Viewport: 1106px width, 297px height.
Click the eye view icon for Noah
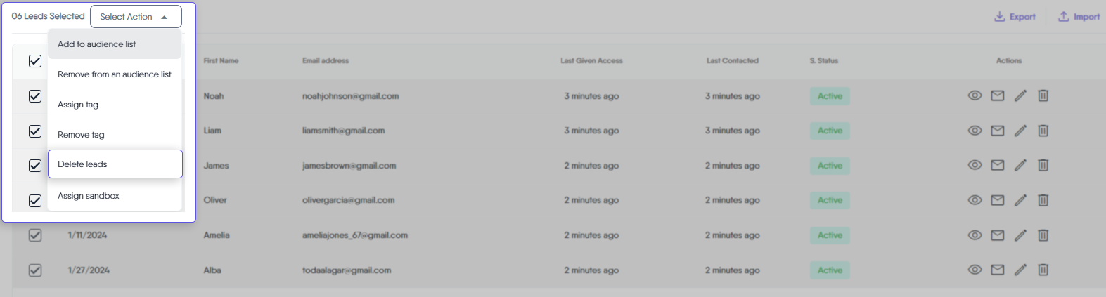975,95
